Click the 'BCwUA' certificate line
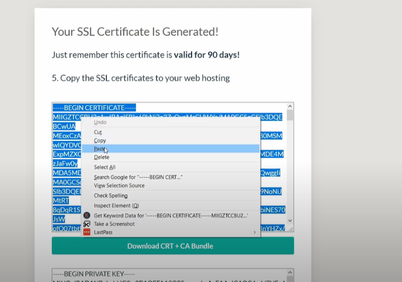The height and width of the screenshot is (282, 402). (x=64, y=126)
